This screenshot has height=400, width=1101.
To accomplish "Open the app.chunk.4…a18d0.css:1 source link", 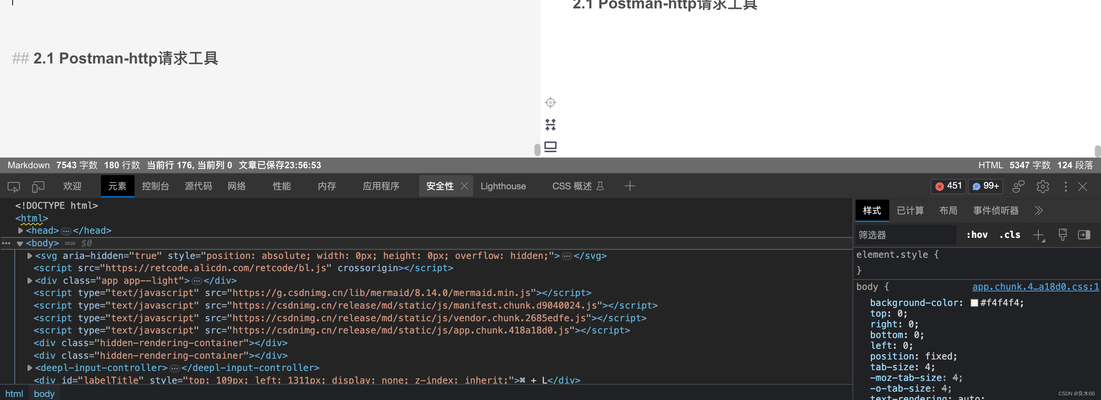I will (1035, 286).
